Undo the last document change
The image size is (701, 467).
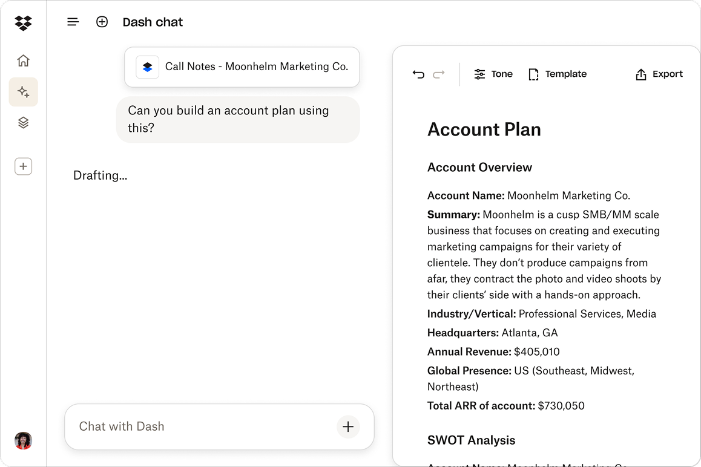tap(418, 74)
